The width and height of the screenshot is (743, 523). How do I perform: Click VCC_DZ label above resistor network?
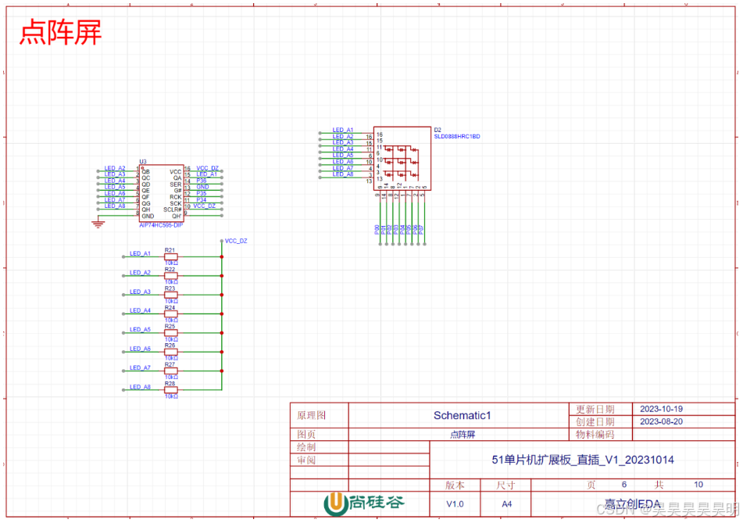coord(236,241)
